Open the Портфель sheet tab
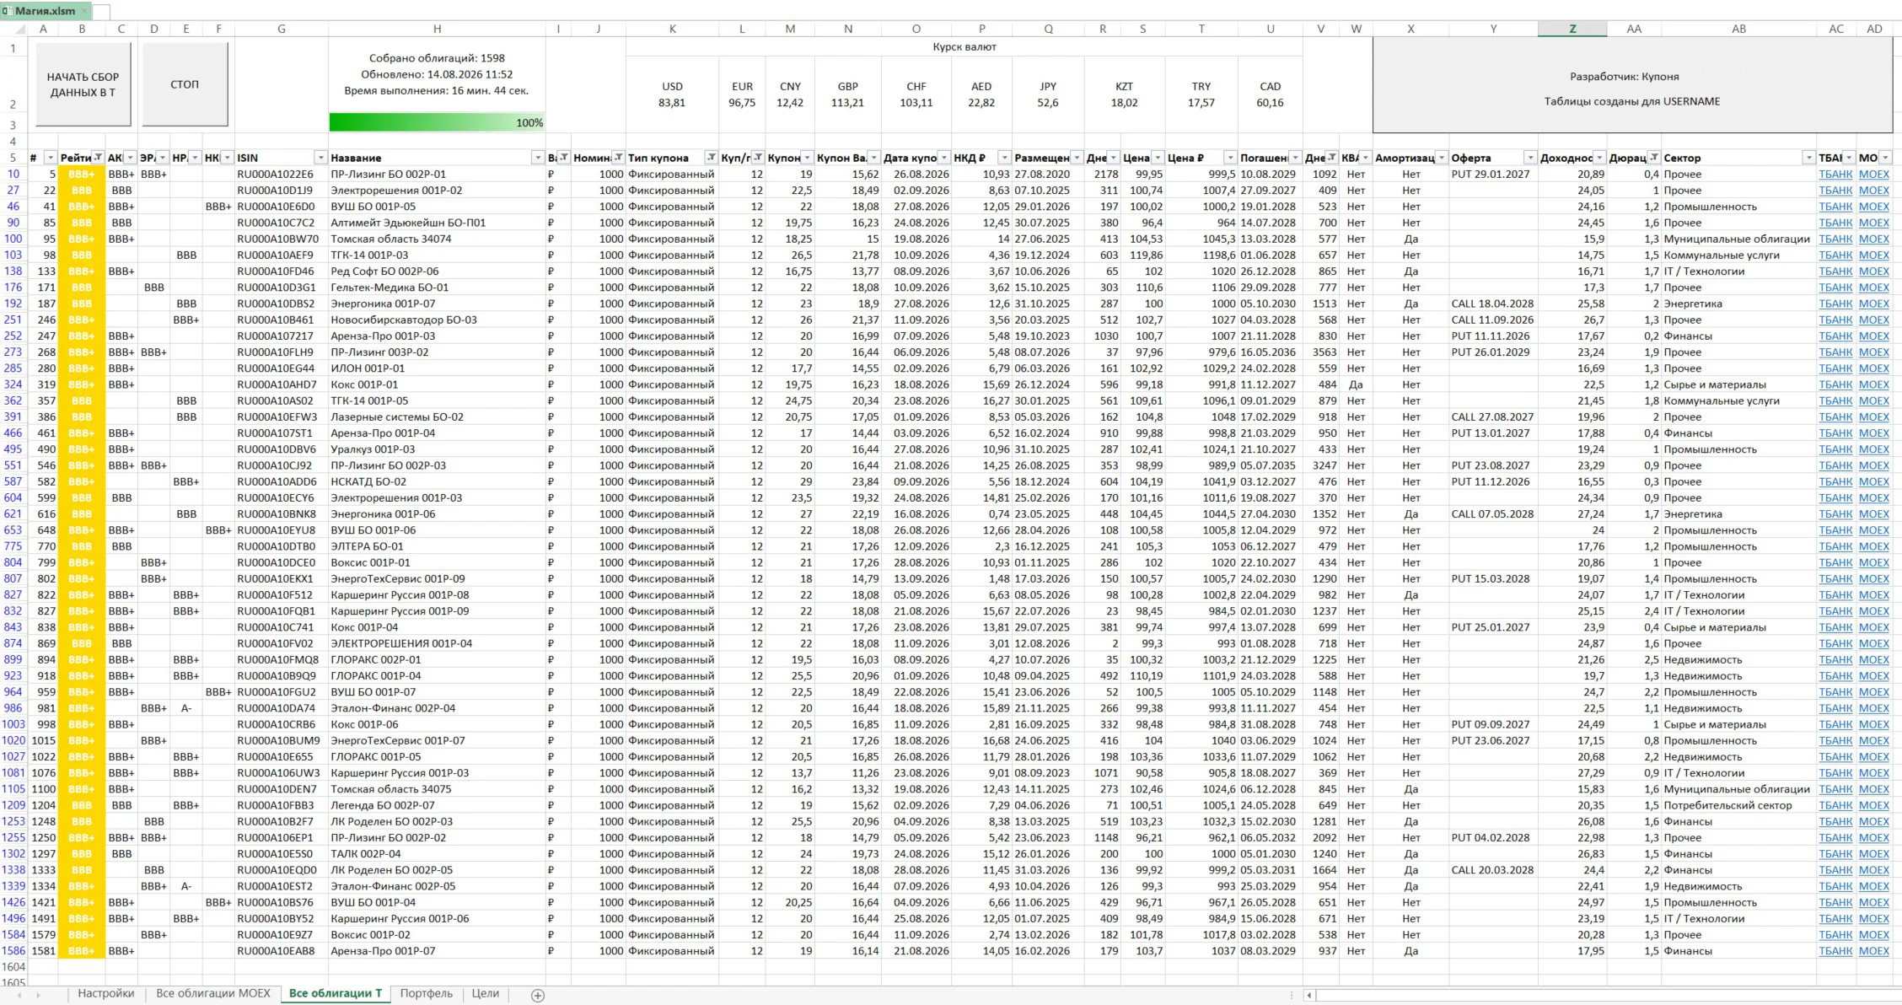This screenshot has height=1005, width=1902. point(426,994)
